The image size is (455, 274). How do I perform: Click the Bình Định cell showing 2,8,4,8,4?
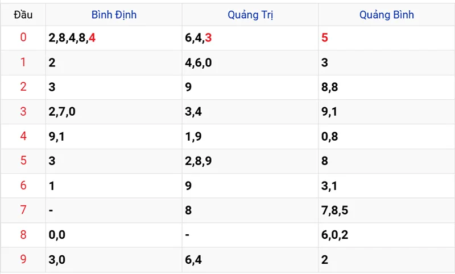[72, 38]
